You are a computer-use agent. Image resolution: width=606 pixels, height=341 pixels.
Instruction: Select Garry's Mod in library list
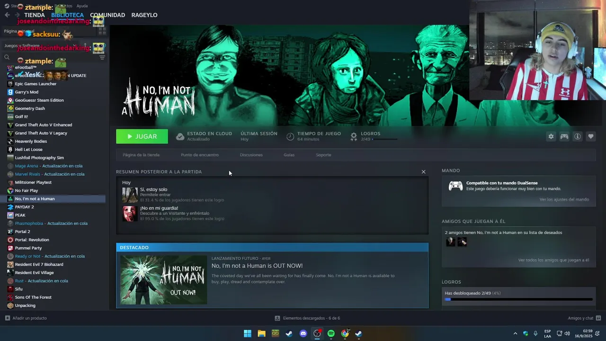pyautogui.click(x=27, y=92)
